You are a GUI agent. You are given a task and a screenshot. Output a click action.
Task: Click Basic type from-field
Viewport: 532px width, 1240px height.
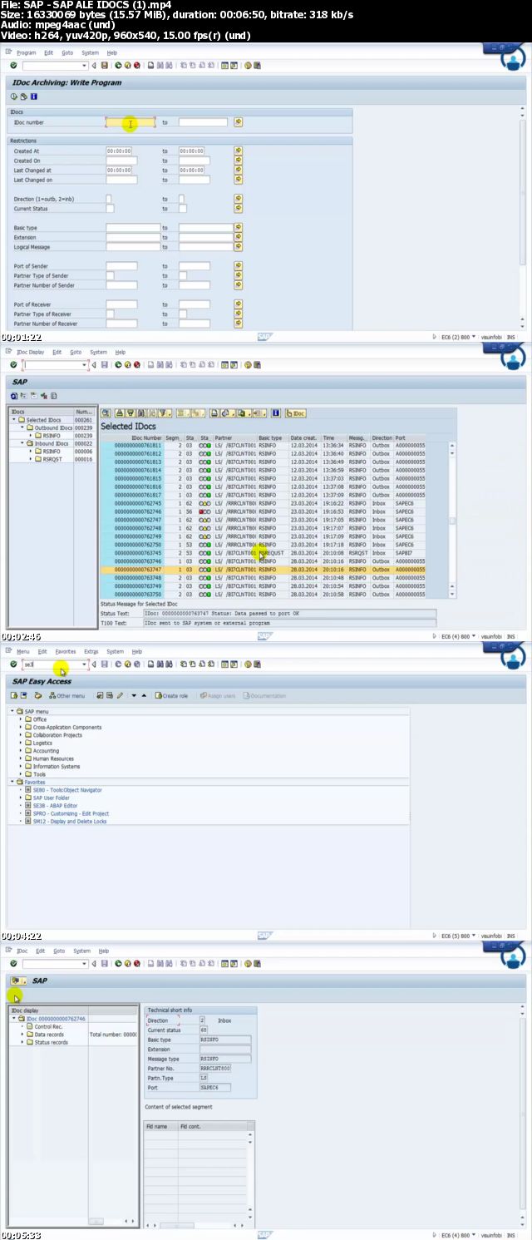(133, 228)
